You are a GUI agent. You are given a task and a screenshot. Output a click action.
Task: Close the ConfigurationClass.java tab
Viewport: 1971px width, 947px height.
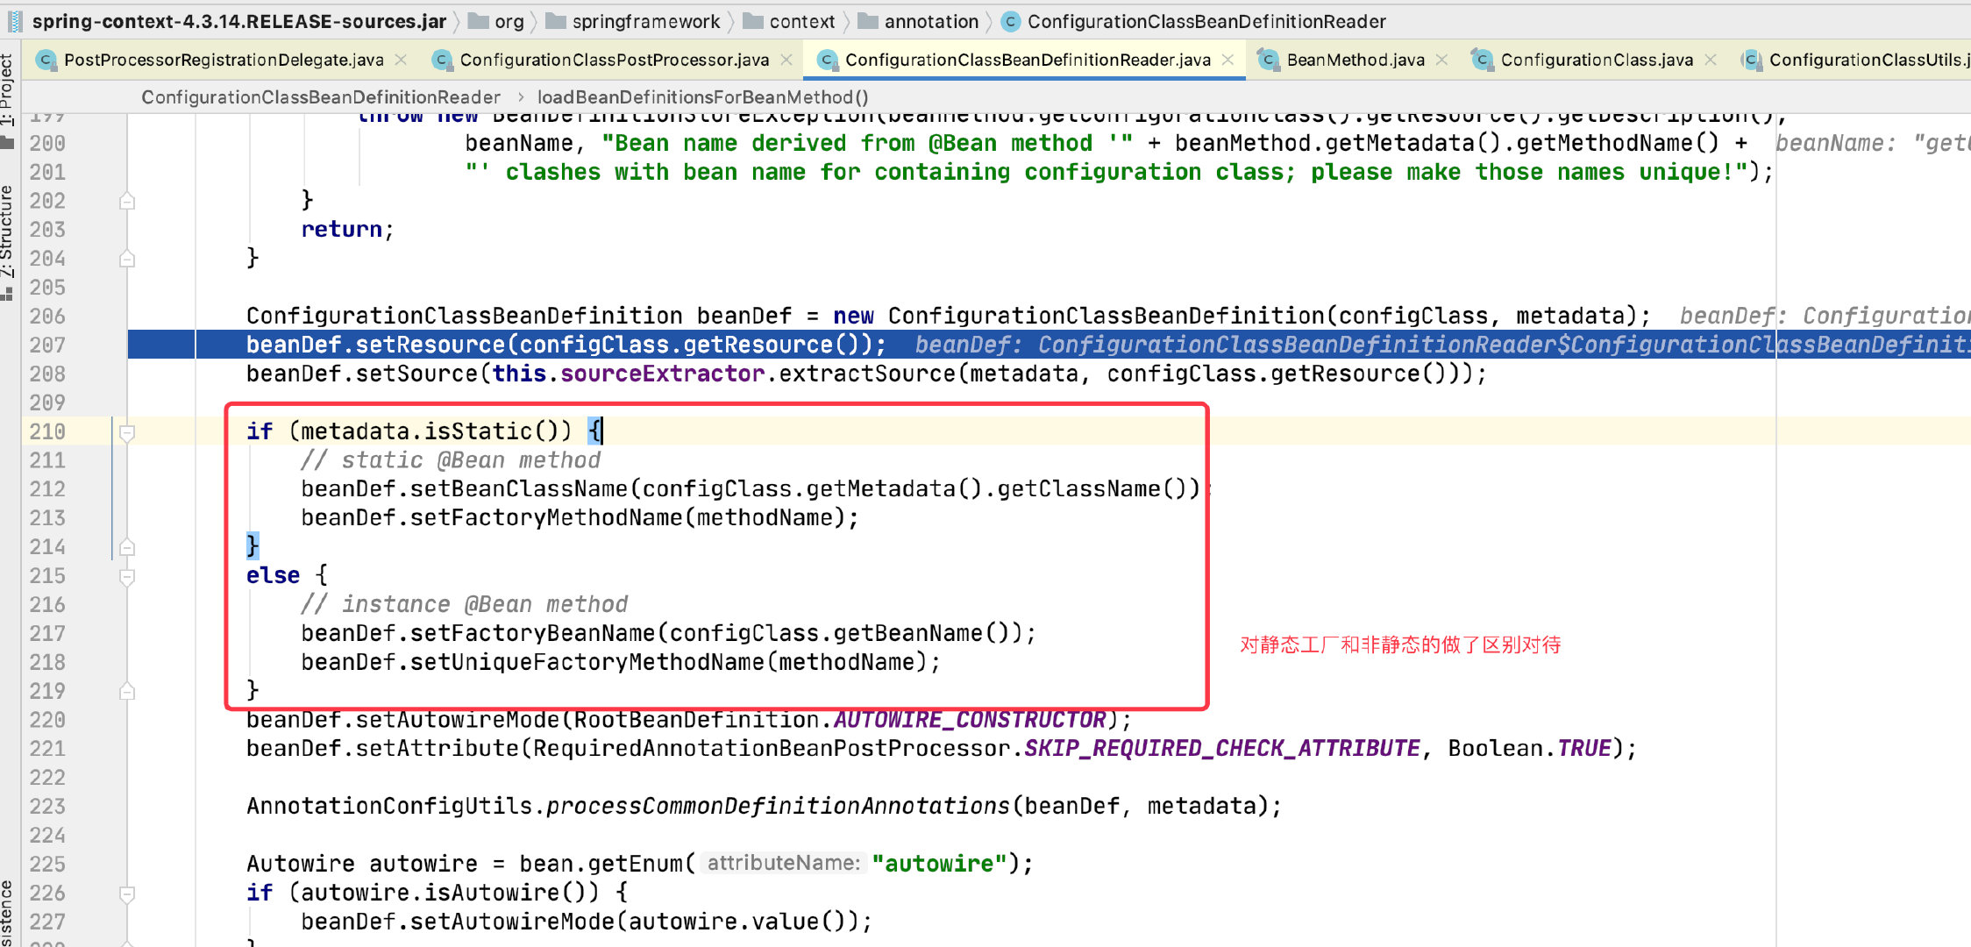click(x=1711, y=60)
